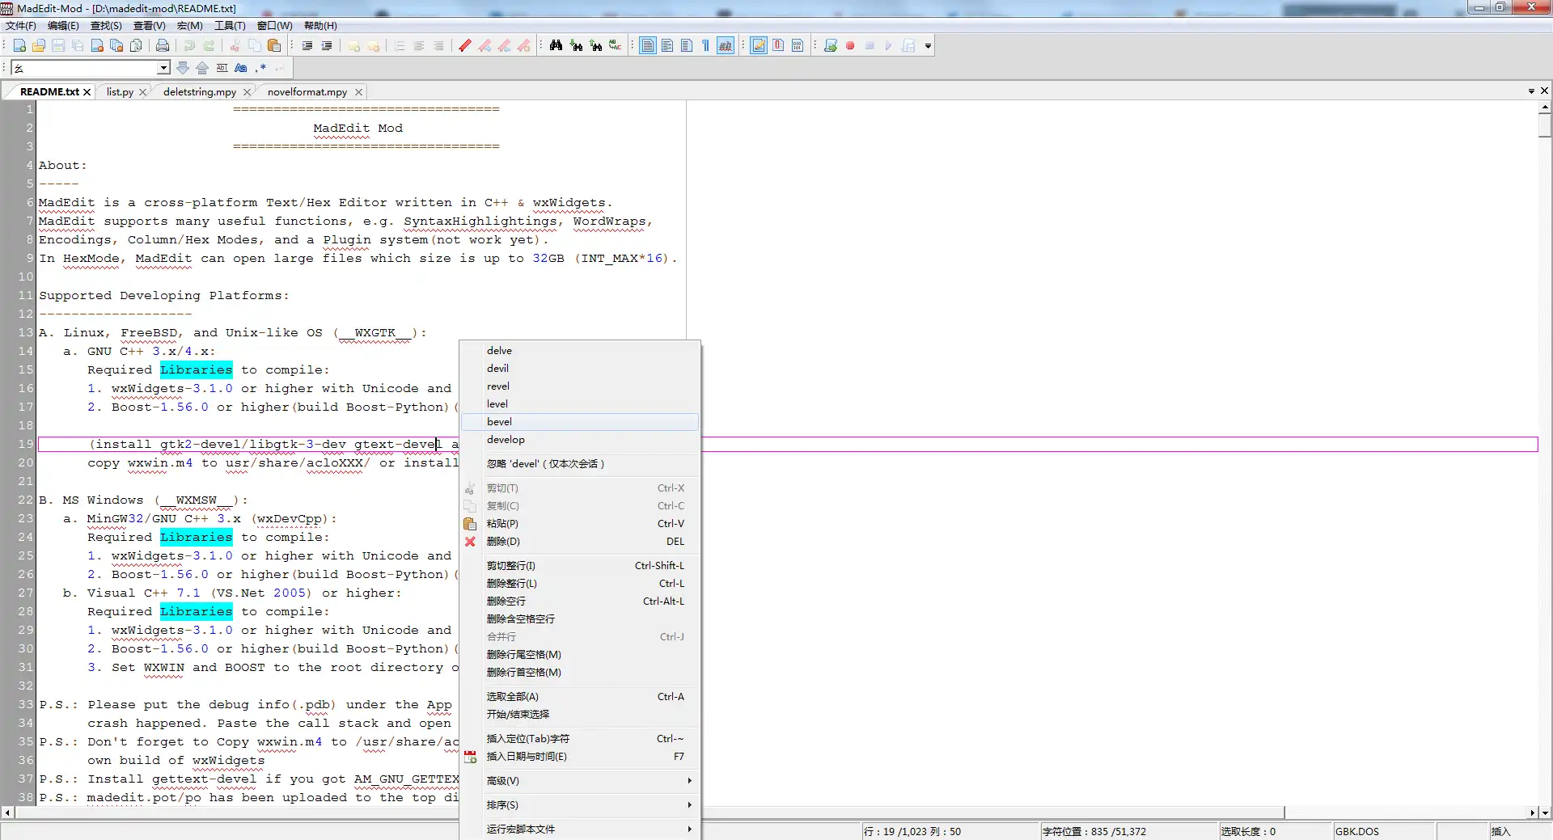This screenshot has height=840, width=1553.
Task: Choose 选取全部(A) in the context menu
Action: (579, 697)
